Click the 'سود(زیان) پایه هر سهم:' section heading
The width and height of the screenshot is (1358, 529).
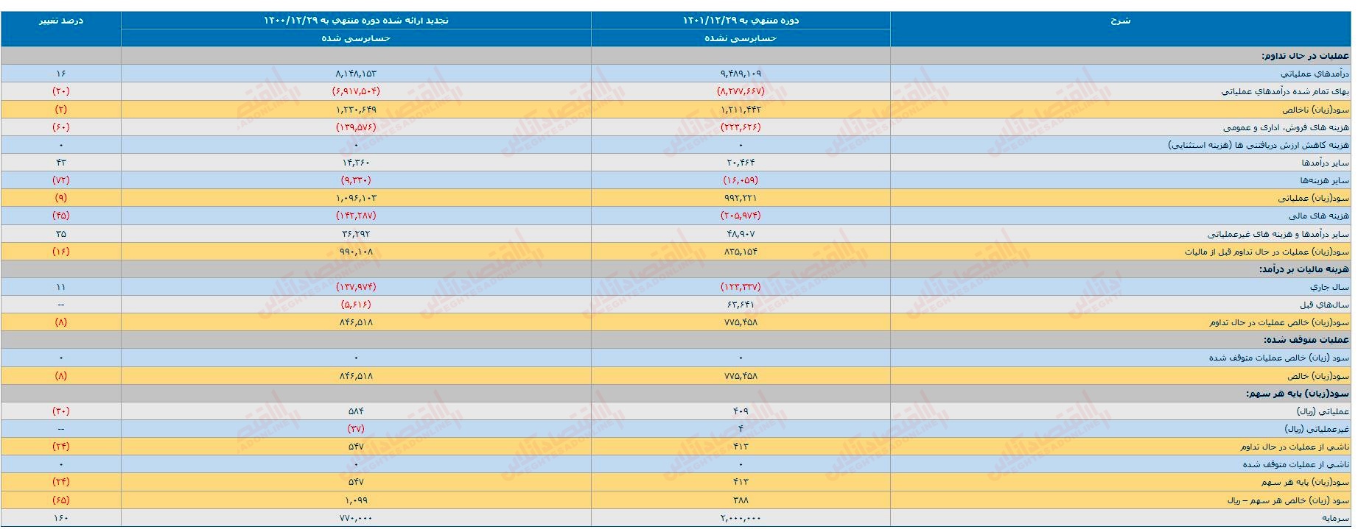pos(1298,394)
